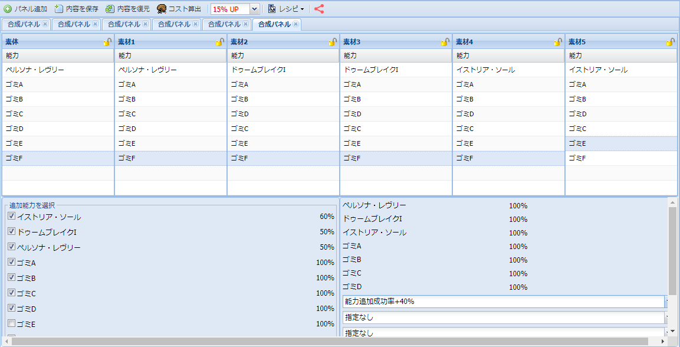Click the red share icon
Viewport: 680px width, 347px height.
tap(319, 9)
